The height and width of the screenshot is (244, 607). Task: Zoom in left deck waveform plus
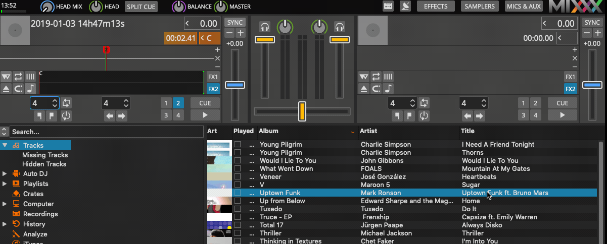point(217,50)
